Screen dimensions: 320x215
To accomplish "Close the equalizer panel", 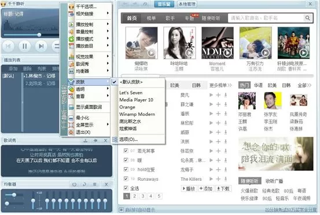I will (106, 184).
